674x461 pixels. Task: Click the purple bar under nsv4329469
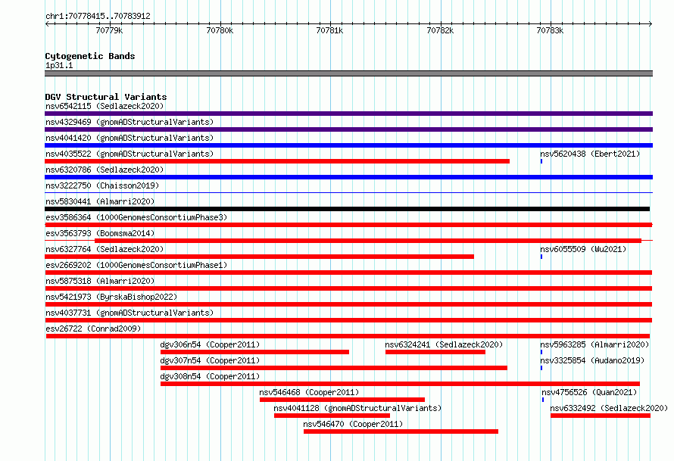point(348,129)
